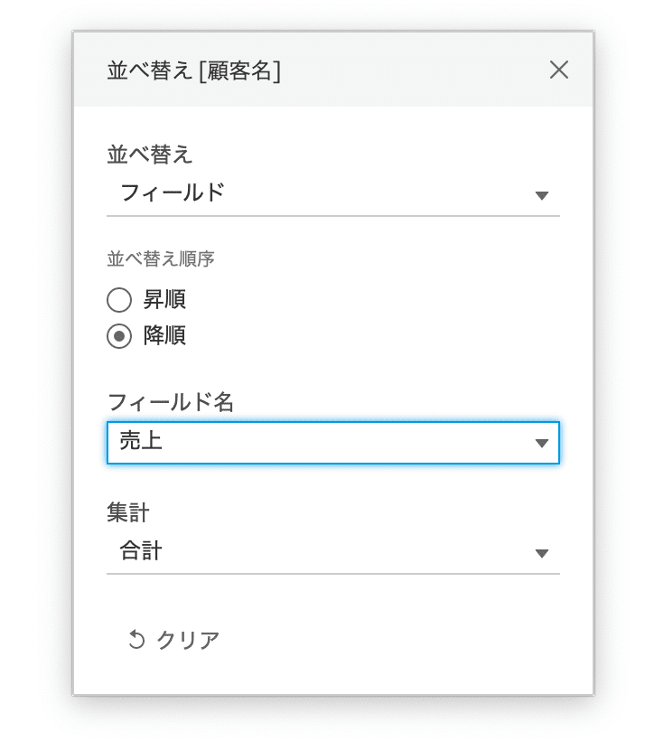Click the undo arrow icon beside クリア
Screen dimensions: 654x741
(x=136, y=640)
